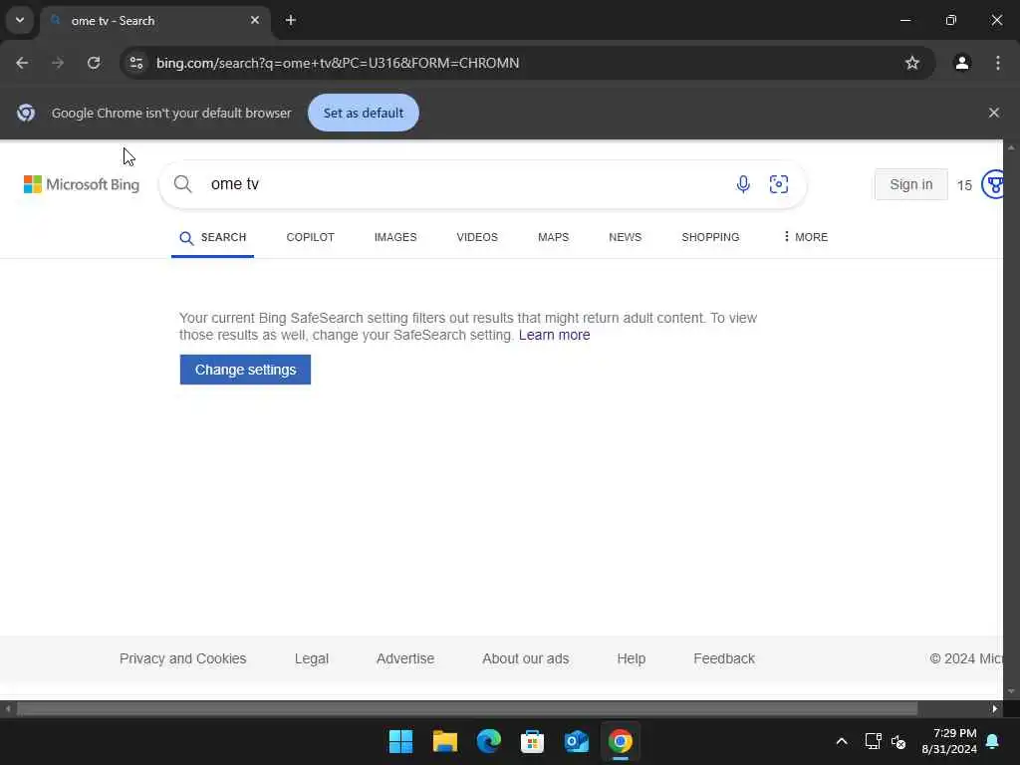
Task: Click the Sign in button
Action: tap(910, 184)
